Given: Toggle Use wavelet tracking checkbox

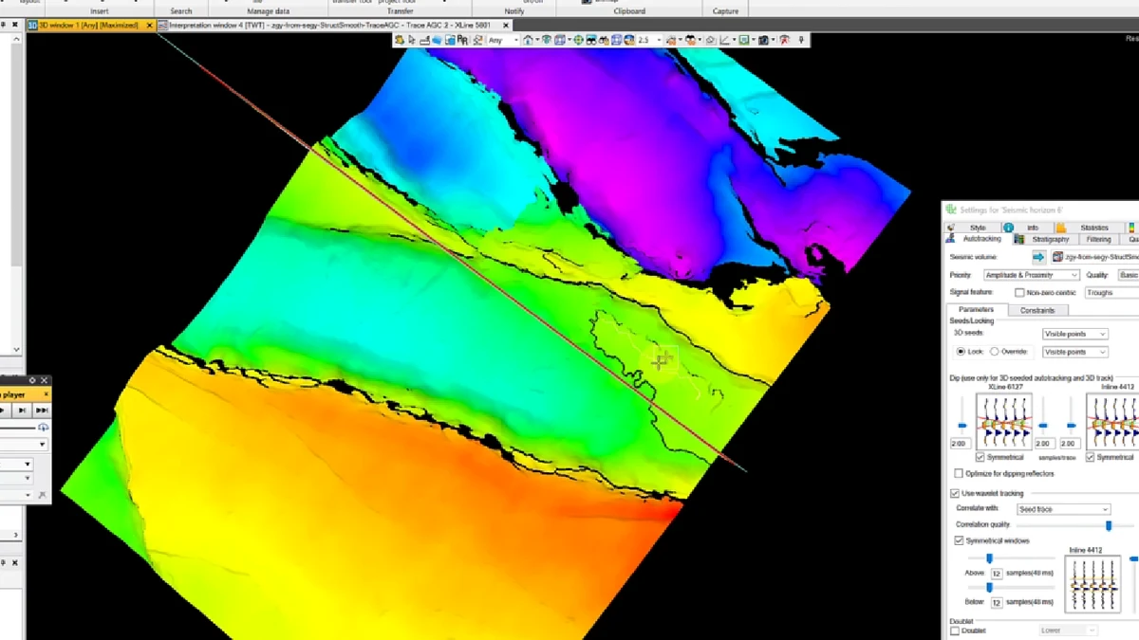Looking at the screenshot, I should point(955,493).
